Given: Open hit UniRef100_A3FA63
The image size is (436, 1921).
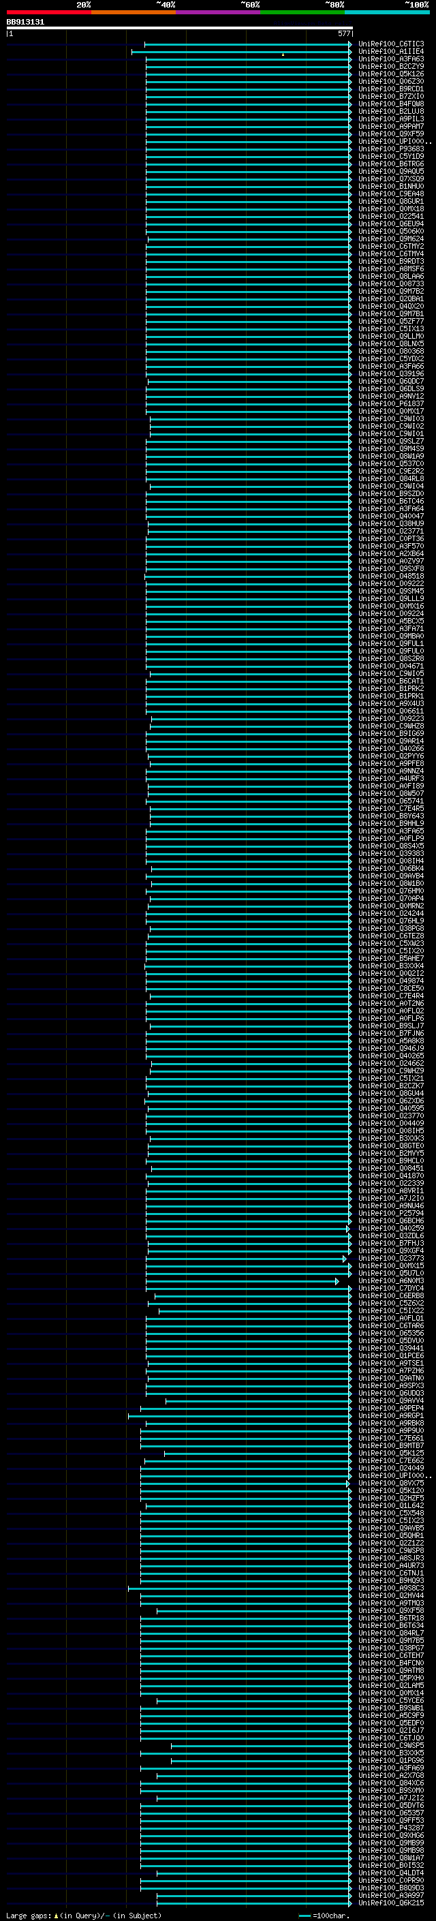Looking at the screenshot, I should pos(390,59).
